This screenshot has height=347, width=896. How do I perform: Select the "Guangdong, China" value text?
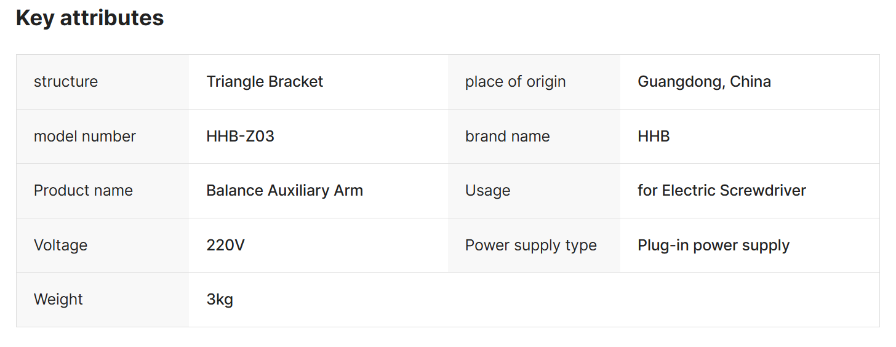point(704,82)
